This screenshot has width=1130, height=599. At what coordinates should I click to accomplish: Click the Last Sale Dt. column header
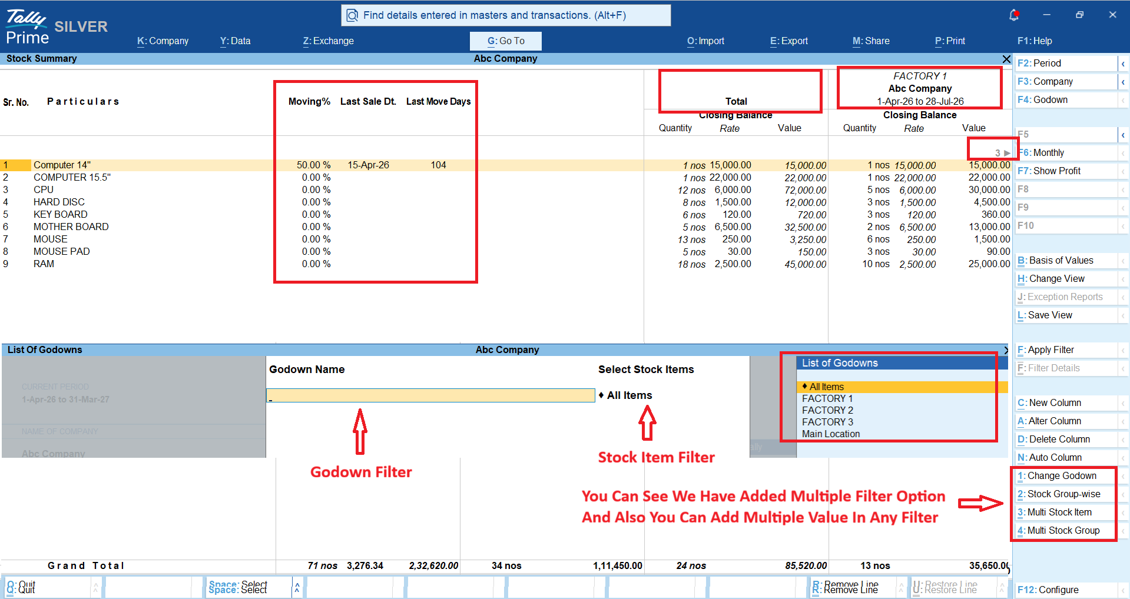[x=368, y=102]
